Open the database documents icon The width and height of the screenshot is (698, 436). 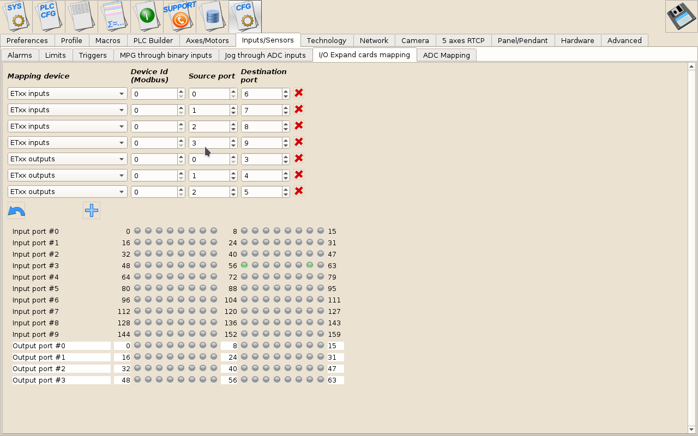pos(213,16)
